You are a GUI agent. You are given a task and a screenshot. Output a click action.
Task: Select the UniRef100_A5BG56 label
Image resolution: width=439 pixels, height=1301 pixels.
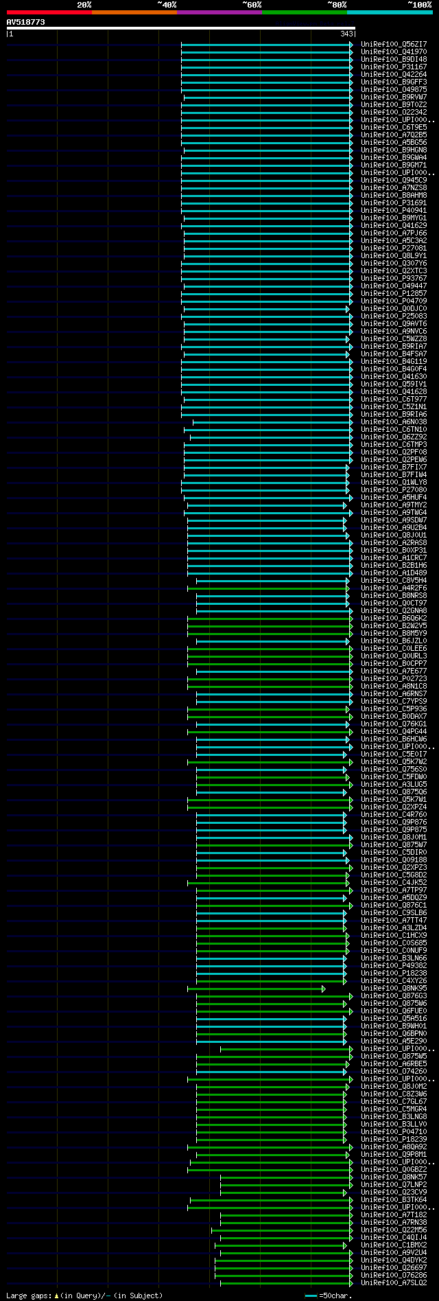394,142
